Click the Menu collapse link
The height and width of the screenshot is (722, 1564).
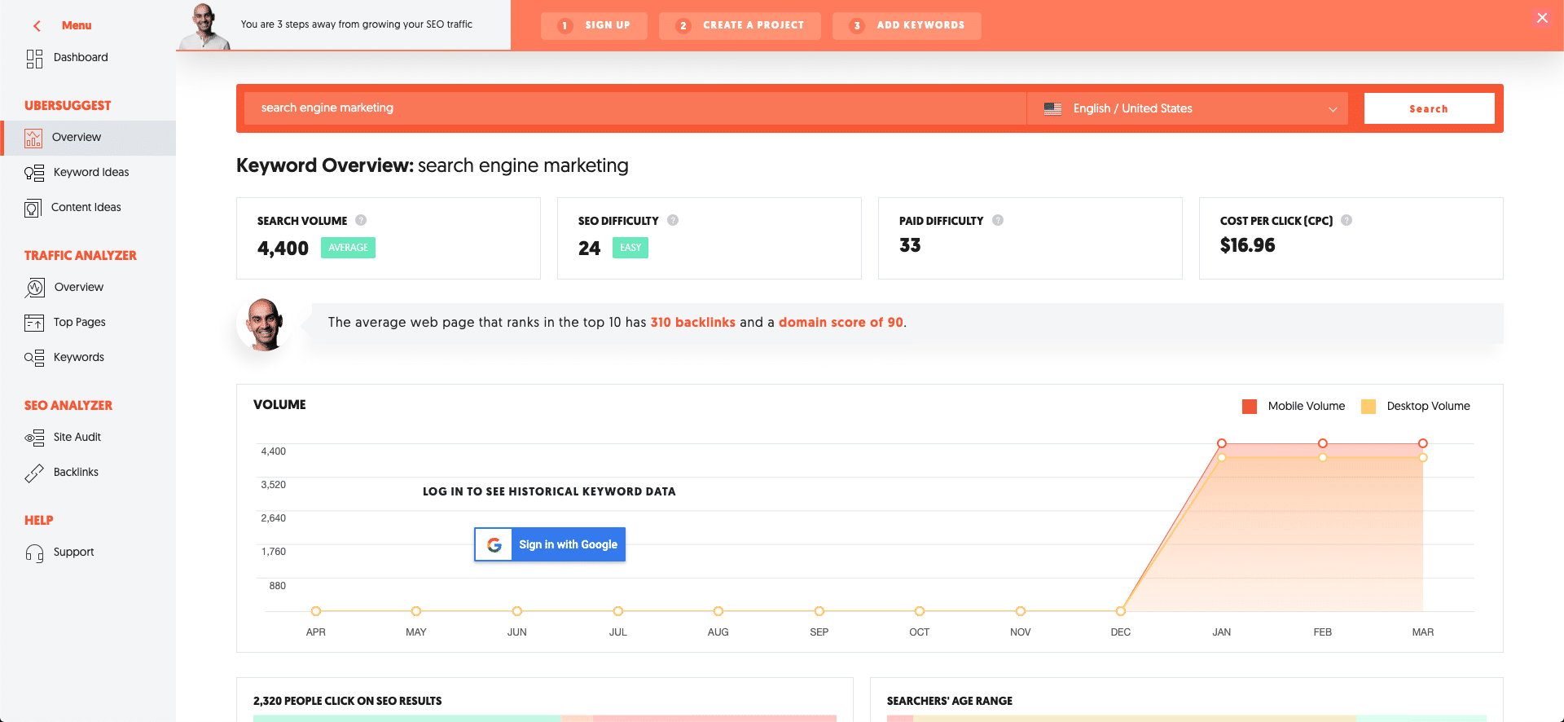point(77,26)
